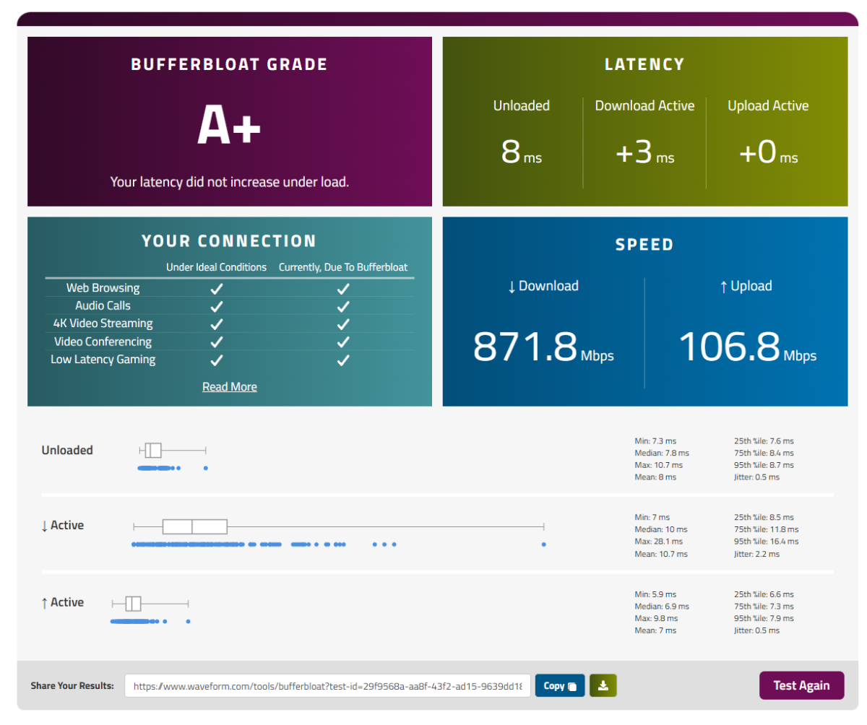This screenshot has height=725, width=867.
Task: Click 4K Video Streaming ideal conditions checkmark
Action: pyautogui.click(x=216, y=324)
